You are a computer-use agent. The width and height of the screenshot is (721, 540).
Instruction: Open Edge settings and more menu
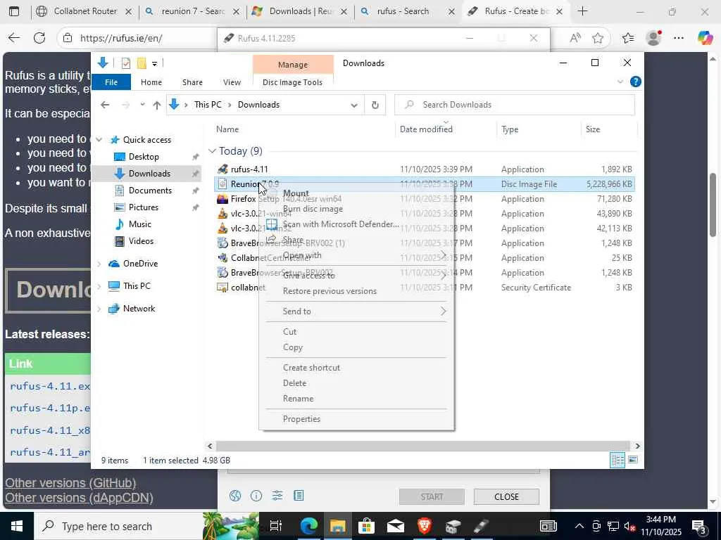(678, 38)
